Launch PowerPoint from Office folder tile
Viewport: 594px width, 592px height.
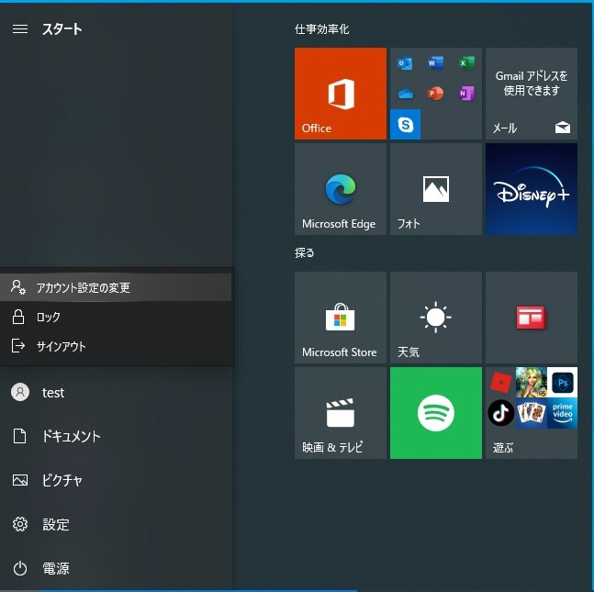[436, 94]
